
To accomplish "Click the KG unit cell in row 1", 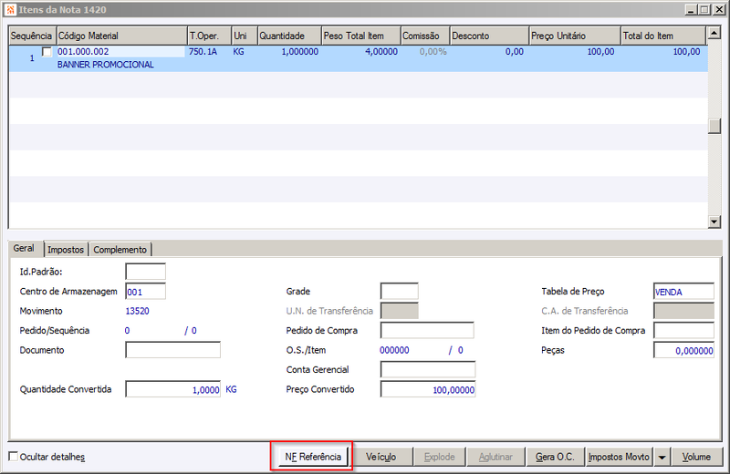I will pos(238,52).
